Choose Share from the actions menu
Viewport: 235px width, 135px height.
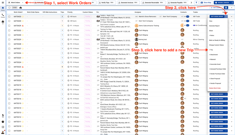(x=211, y=31)
